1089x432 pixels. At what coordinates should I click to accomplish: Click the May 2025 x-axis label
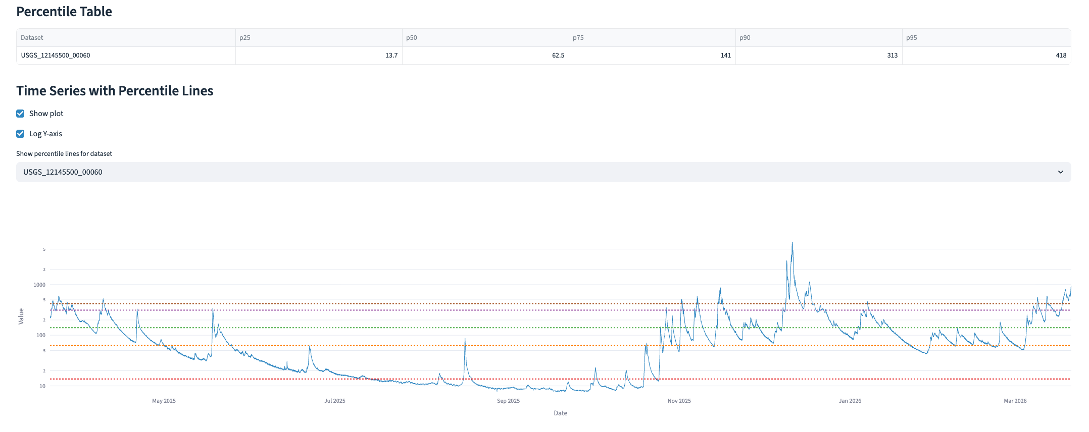(x=164, y=401)
